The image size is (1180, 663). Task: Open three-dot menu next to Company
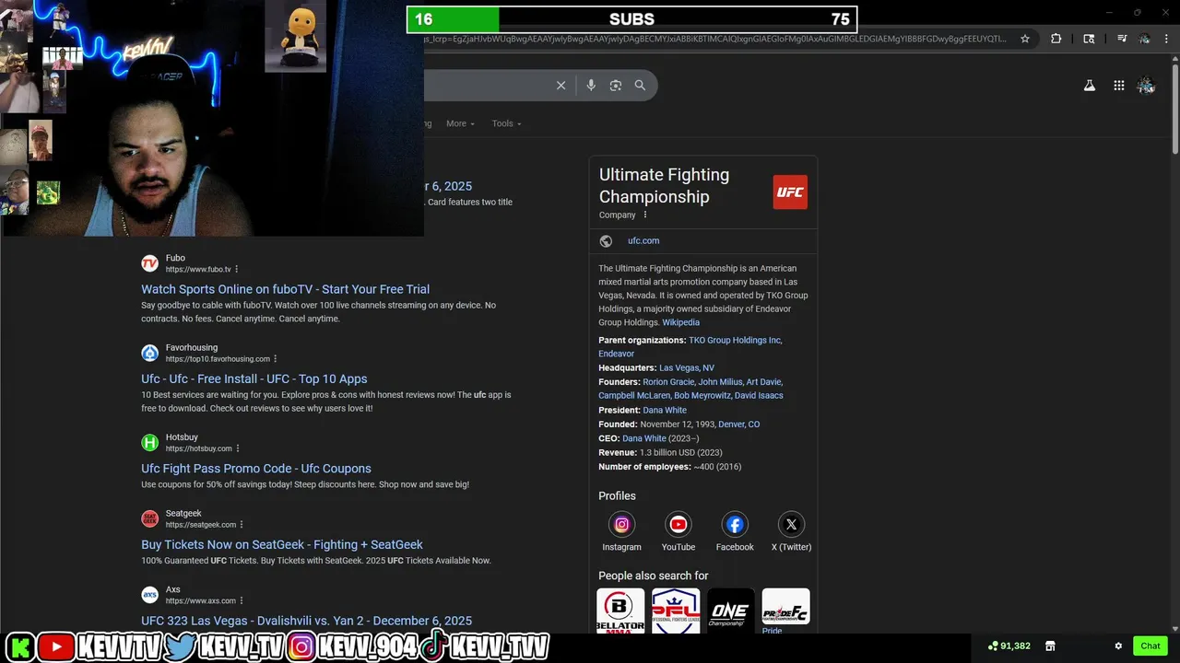coord(645,215)
